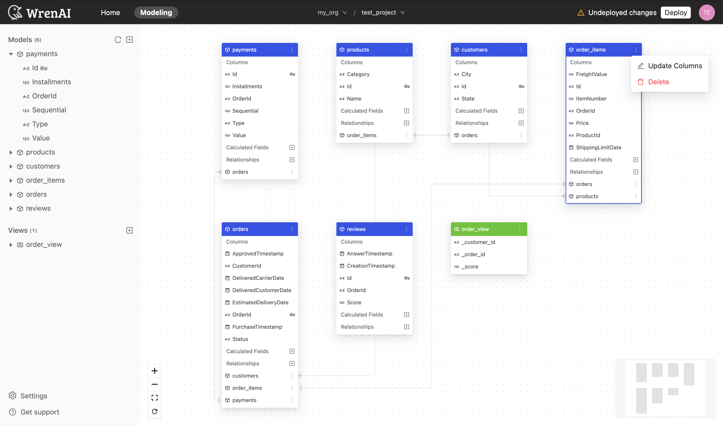
Task: Click the WrenAI logo
Action: tap(39, 12)
